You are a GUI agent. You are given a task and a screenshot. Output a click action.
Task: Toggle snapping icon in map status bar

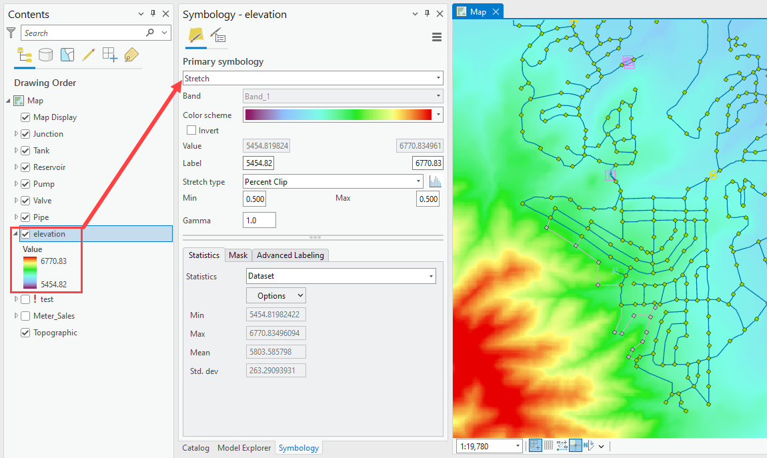click(535, 445)
